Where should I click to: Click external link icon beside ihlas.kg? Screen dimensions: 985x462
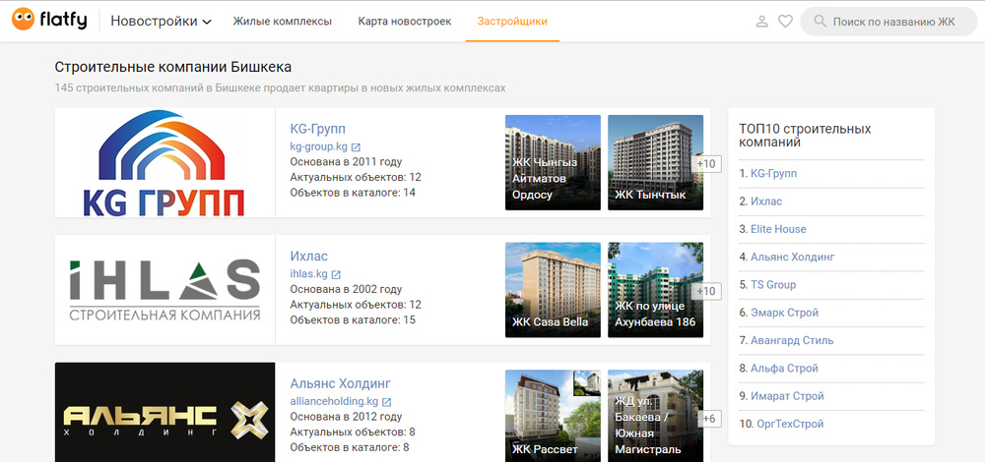pos(336,274)
